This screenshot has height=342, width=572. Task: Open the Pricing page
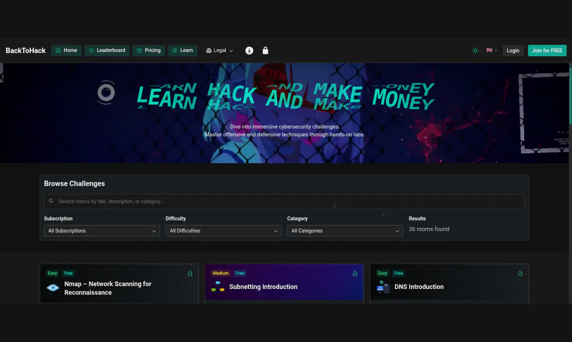[149, 50]
